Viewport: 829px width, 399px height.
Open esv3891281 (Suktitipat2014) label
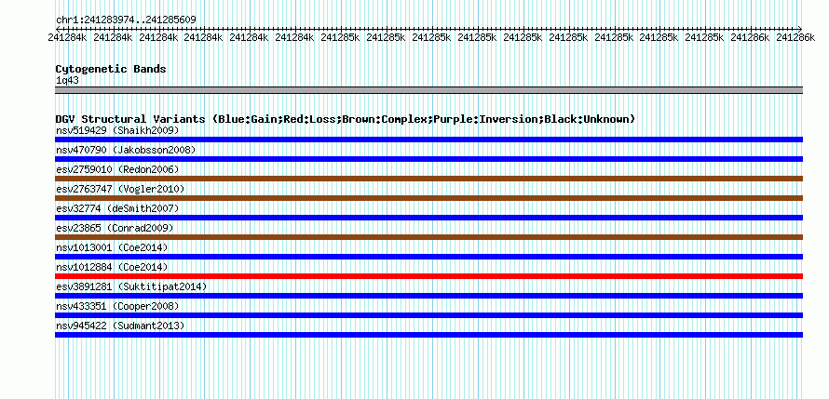point(131,286)
